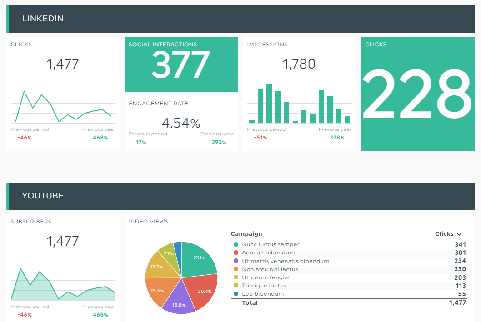Open the Clicks column sort chevron
The image size is (481, 322).
tap(459, 234)
